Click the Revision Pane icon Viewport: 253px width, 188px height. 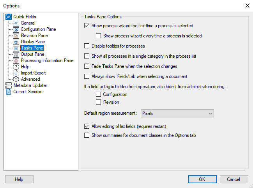[16, 35]
